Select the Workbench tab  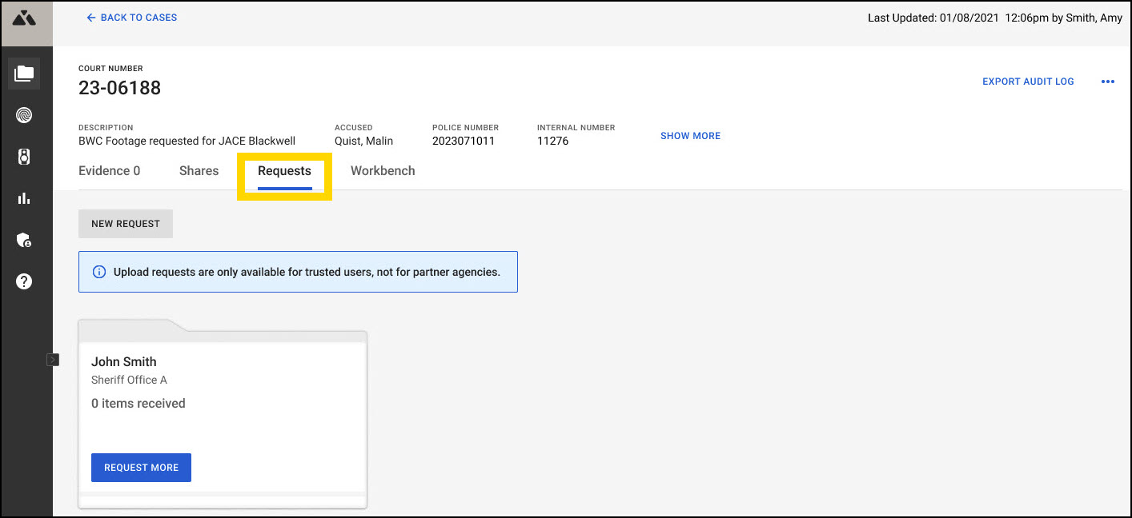(x=383, y=170)
